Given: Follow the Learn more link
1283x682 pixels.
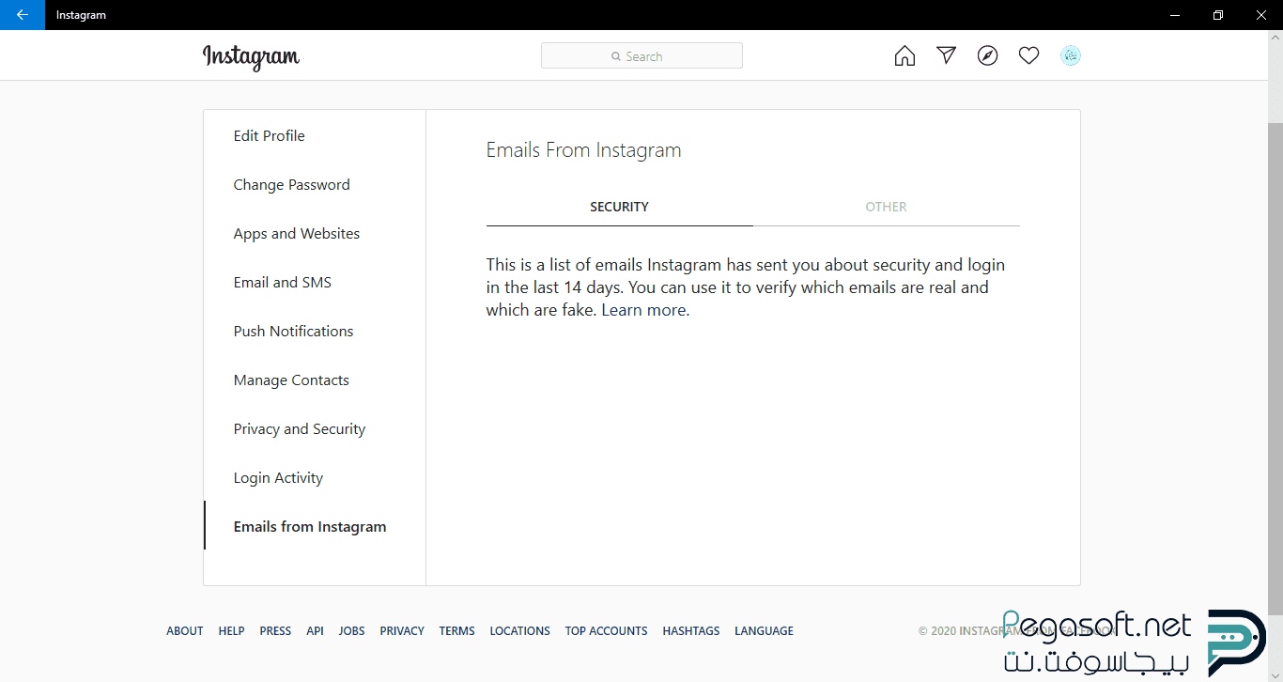Looking at the screenshot, I should (x=645, y=310).
